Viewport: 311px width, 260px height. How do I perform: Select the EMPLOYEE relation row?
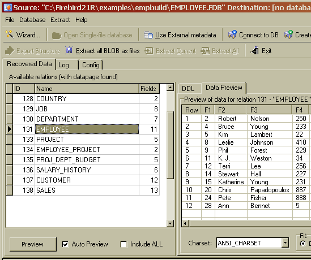[x=83, y=129]
